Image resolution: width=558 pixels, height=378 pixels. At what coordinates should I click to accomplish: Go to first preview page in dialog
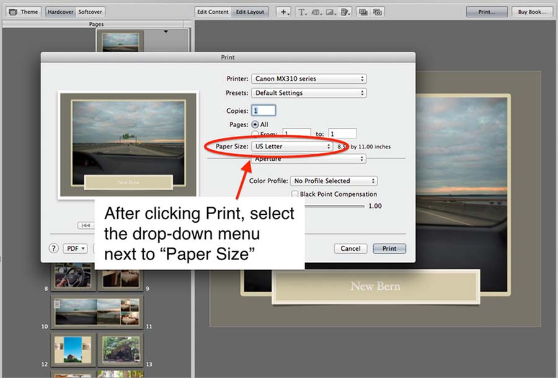tap(86, 225)
